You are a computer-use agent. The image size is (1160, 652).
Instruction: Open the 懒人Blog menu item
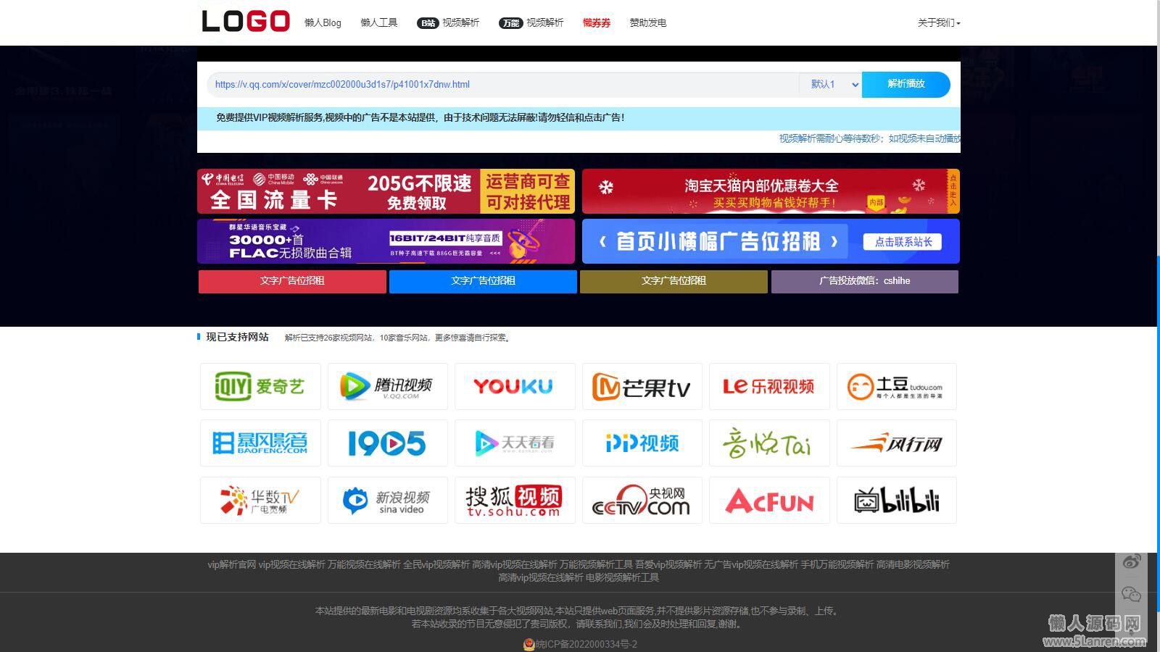pos(323,23)
